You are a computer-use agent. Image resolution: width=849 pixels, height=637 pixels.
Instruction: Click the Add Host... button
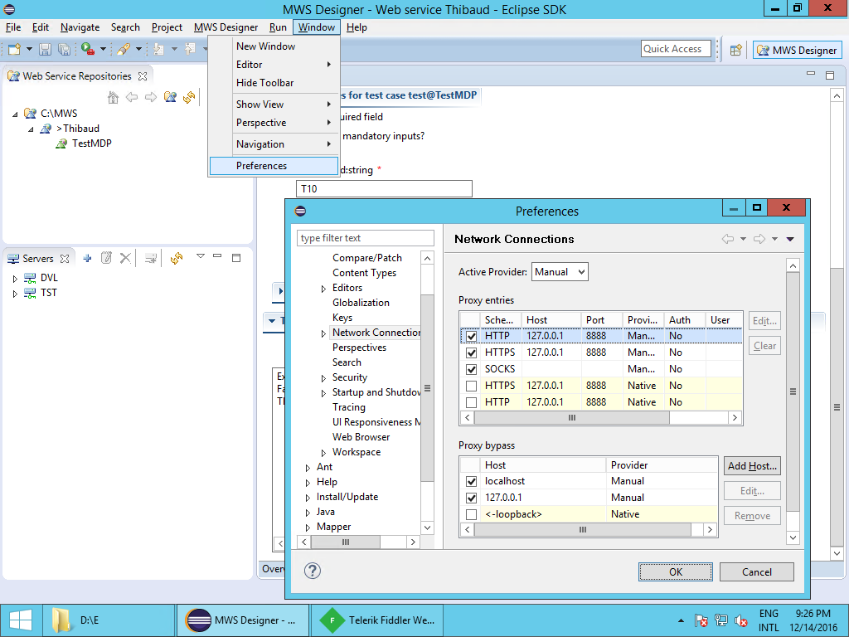click(752, 466)
